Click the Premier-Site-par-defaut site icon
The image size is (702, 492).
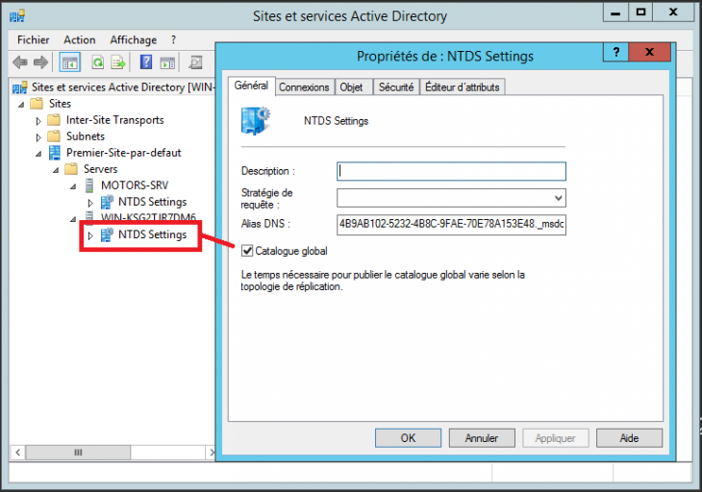(x=54, y=153)
